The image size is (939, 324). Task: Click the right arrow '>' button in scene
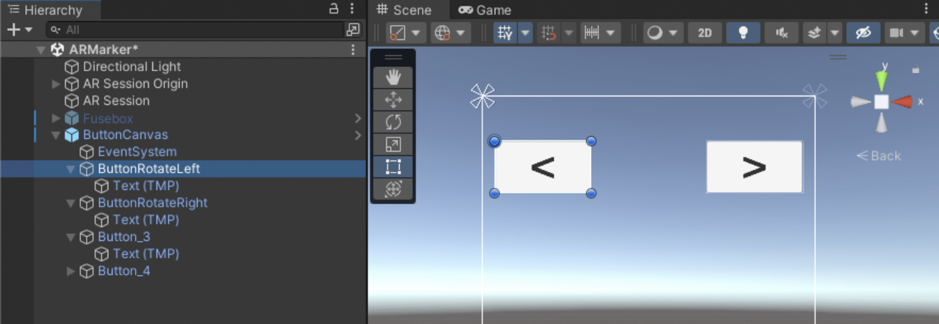[755, 167]
